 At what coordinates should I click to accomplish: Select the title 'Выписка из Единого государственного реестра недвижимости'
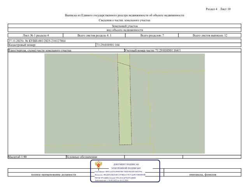coord(109,15)
